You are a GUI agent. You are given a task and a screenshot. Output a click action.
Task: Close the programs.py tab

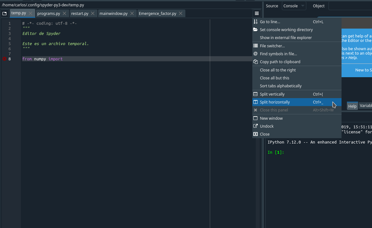64,14
